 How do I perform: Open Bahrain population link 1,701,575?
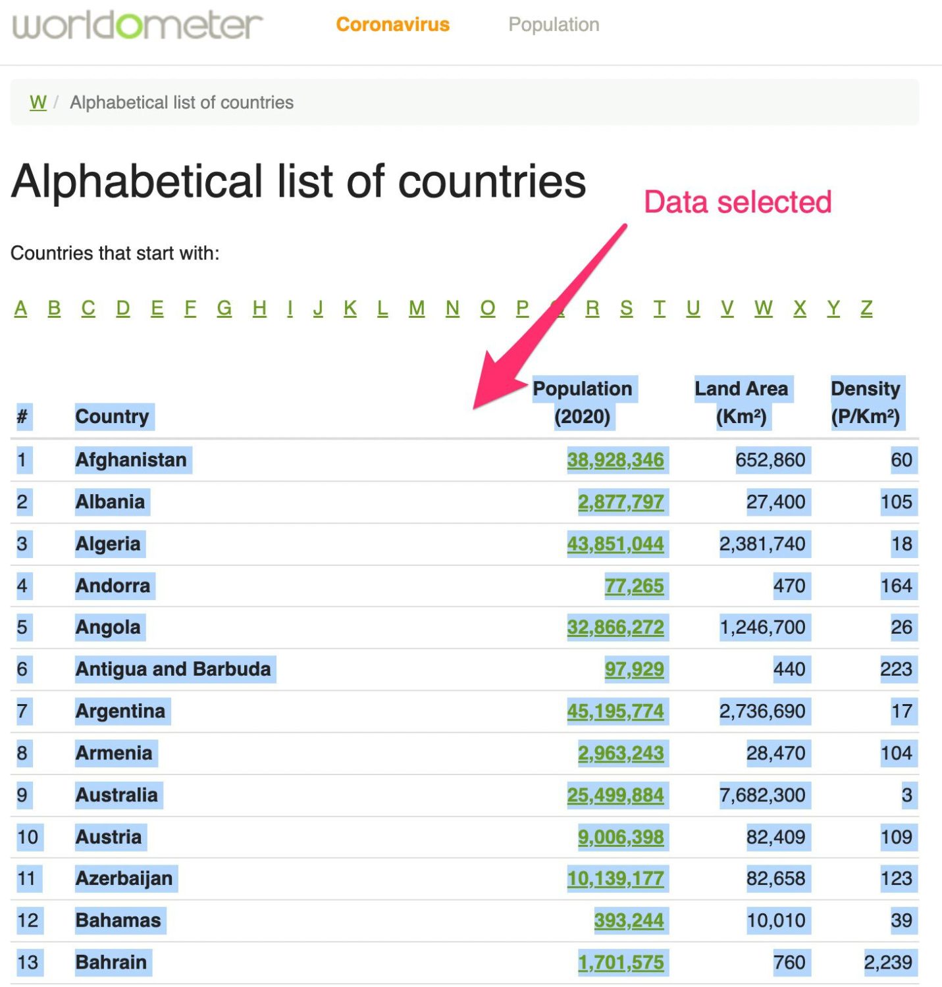point(621,963)
